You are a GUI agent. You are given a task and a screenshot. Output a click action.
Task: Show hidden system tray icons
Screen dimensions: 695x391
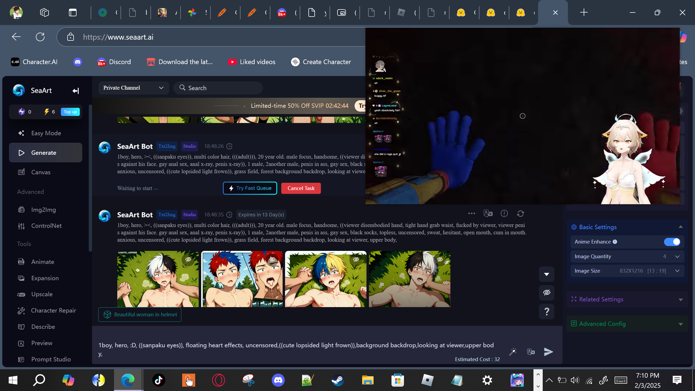pyautogui.click(x=549, y=380)
